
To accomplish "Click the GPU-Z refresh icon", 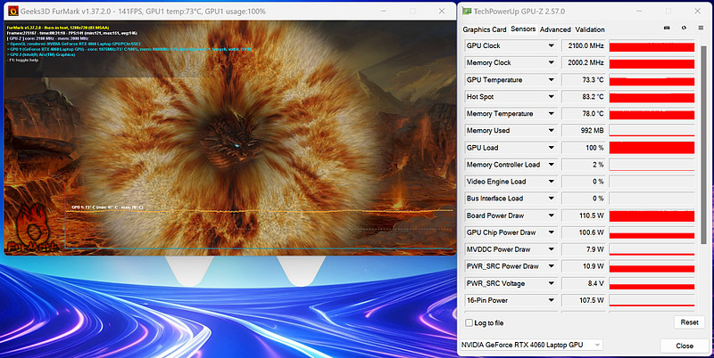I will (684, 28).
